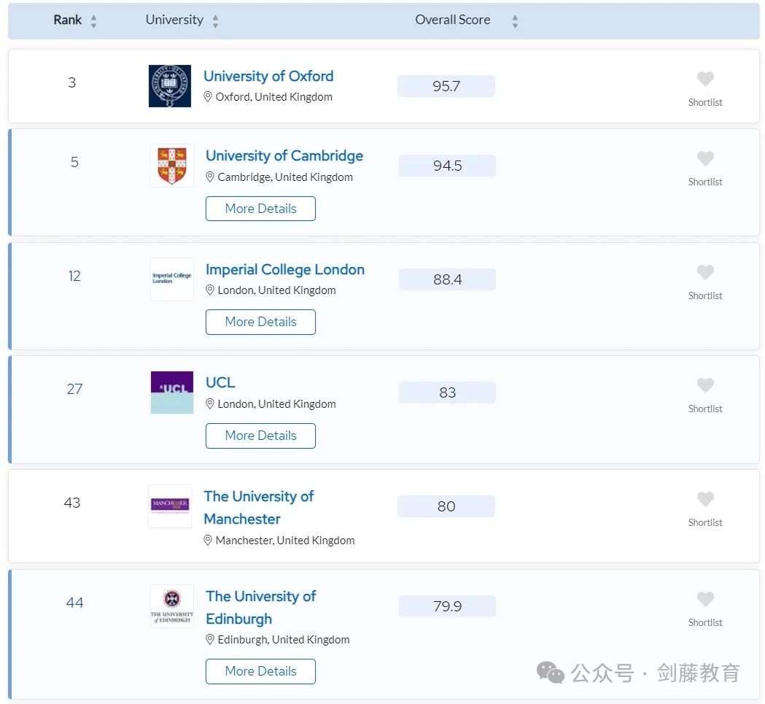Viewport: 765px width, 704px height.
Task: Shortlist University of Manchester heart icon
Action: point(705,499)
